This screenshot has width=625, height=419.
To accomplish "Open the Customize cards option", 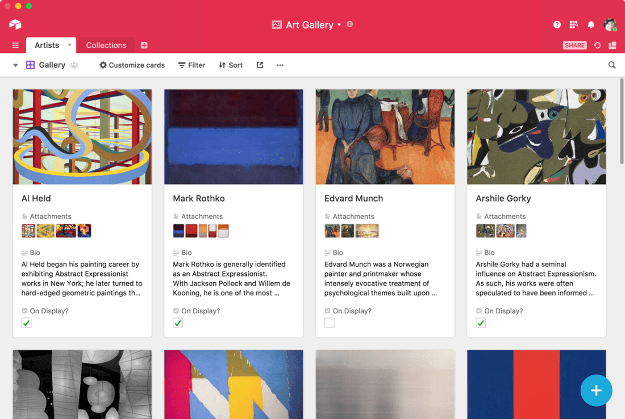I will (x=132, y=65).
